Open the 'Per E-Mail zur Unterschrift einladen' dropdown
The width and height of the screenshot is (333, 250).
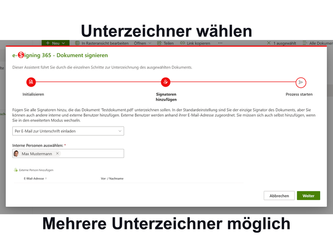[68, 131]
